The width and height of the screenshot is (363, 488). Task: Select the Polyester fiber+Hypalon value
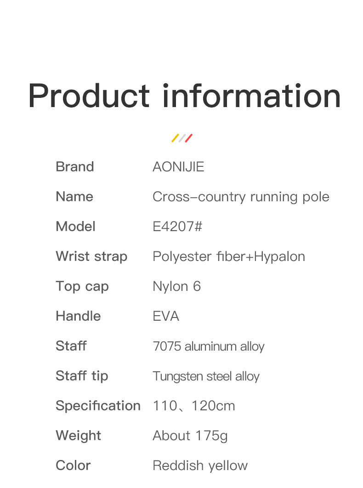[x=229, y=256]
